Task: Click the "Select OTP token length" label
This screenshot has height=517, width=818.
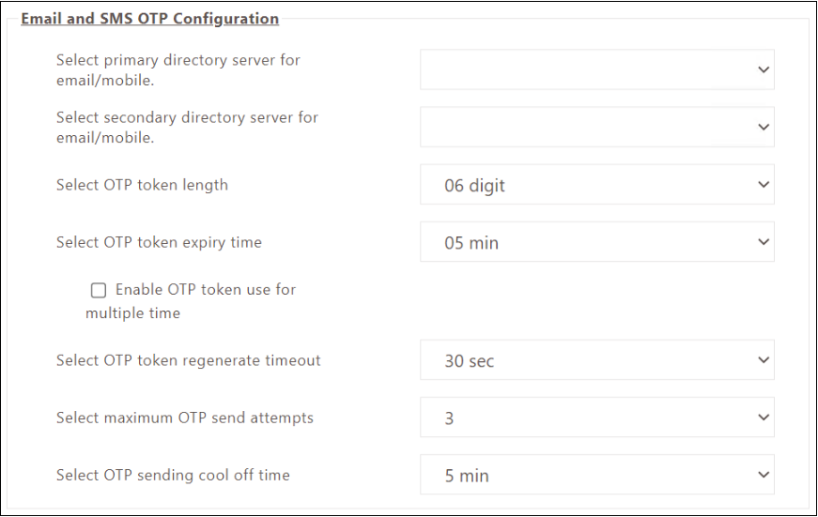Action: coord(142,185)
